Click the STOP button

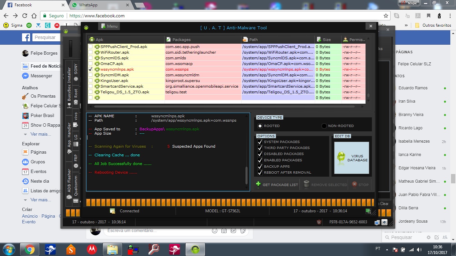coord(360,185)
